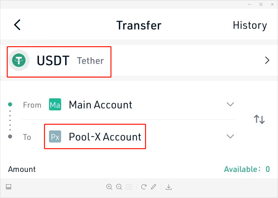Image resolution: width=278 pixels, height=198 pixels.
Task: Click the Ma Main Account badge icon
Action: point(55,104)
